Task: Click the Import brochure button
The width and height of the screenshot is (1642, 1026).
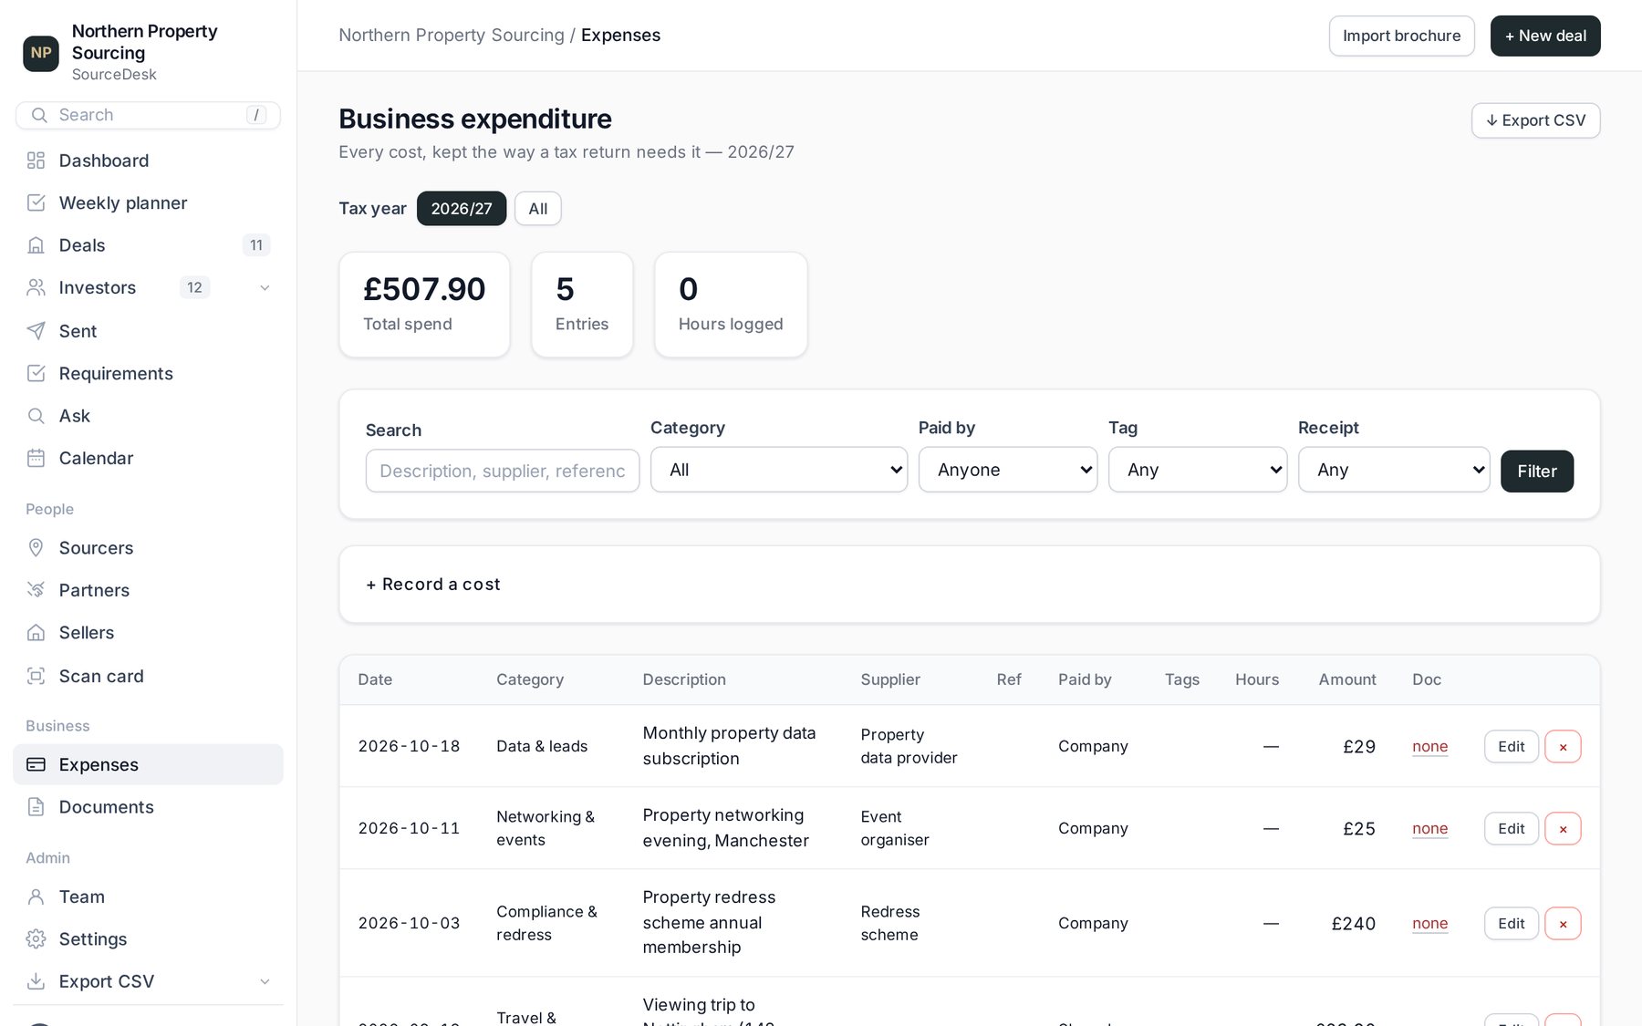Action: click(x=1401, y=36)
